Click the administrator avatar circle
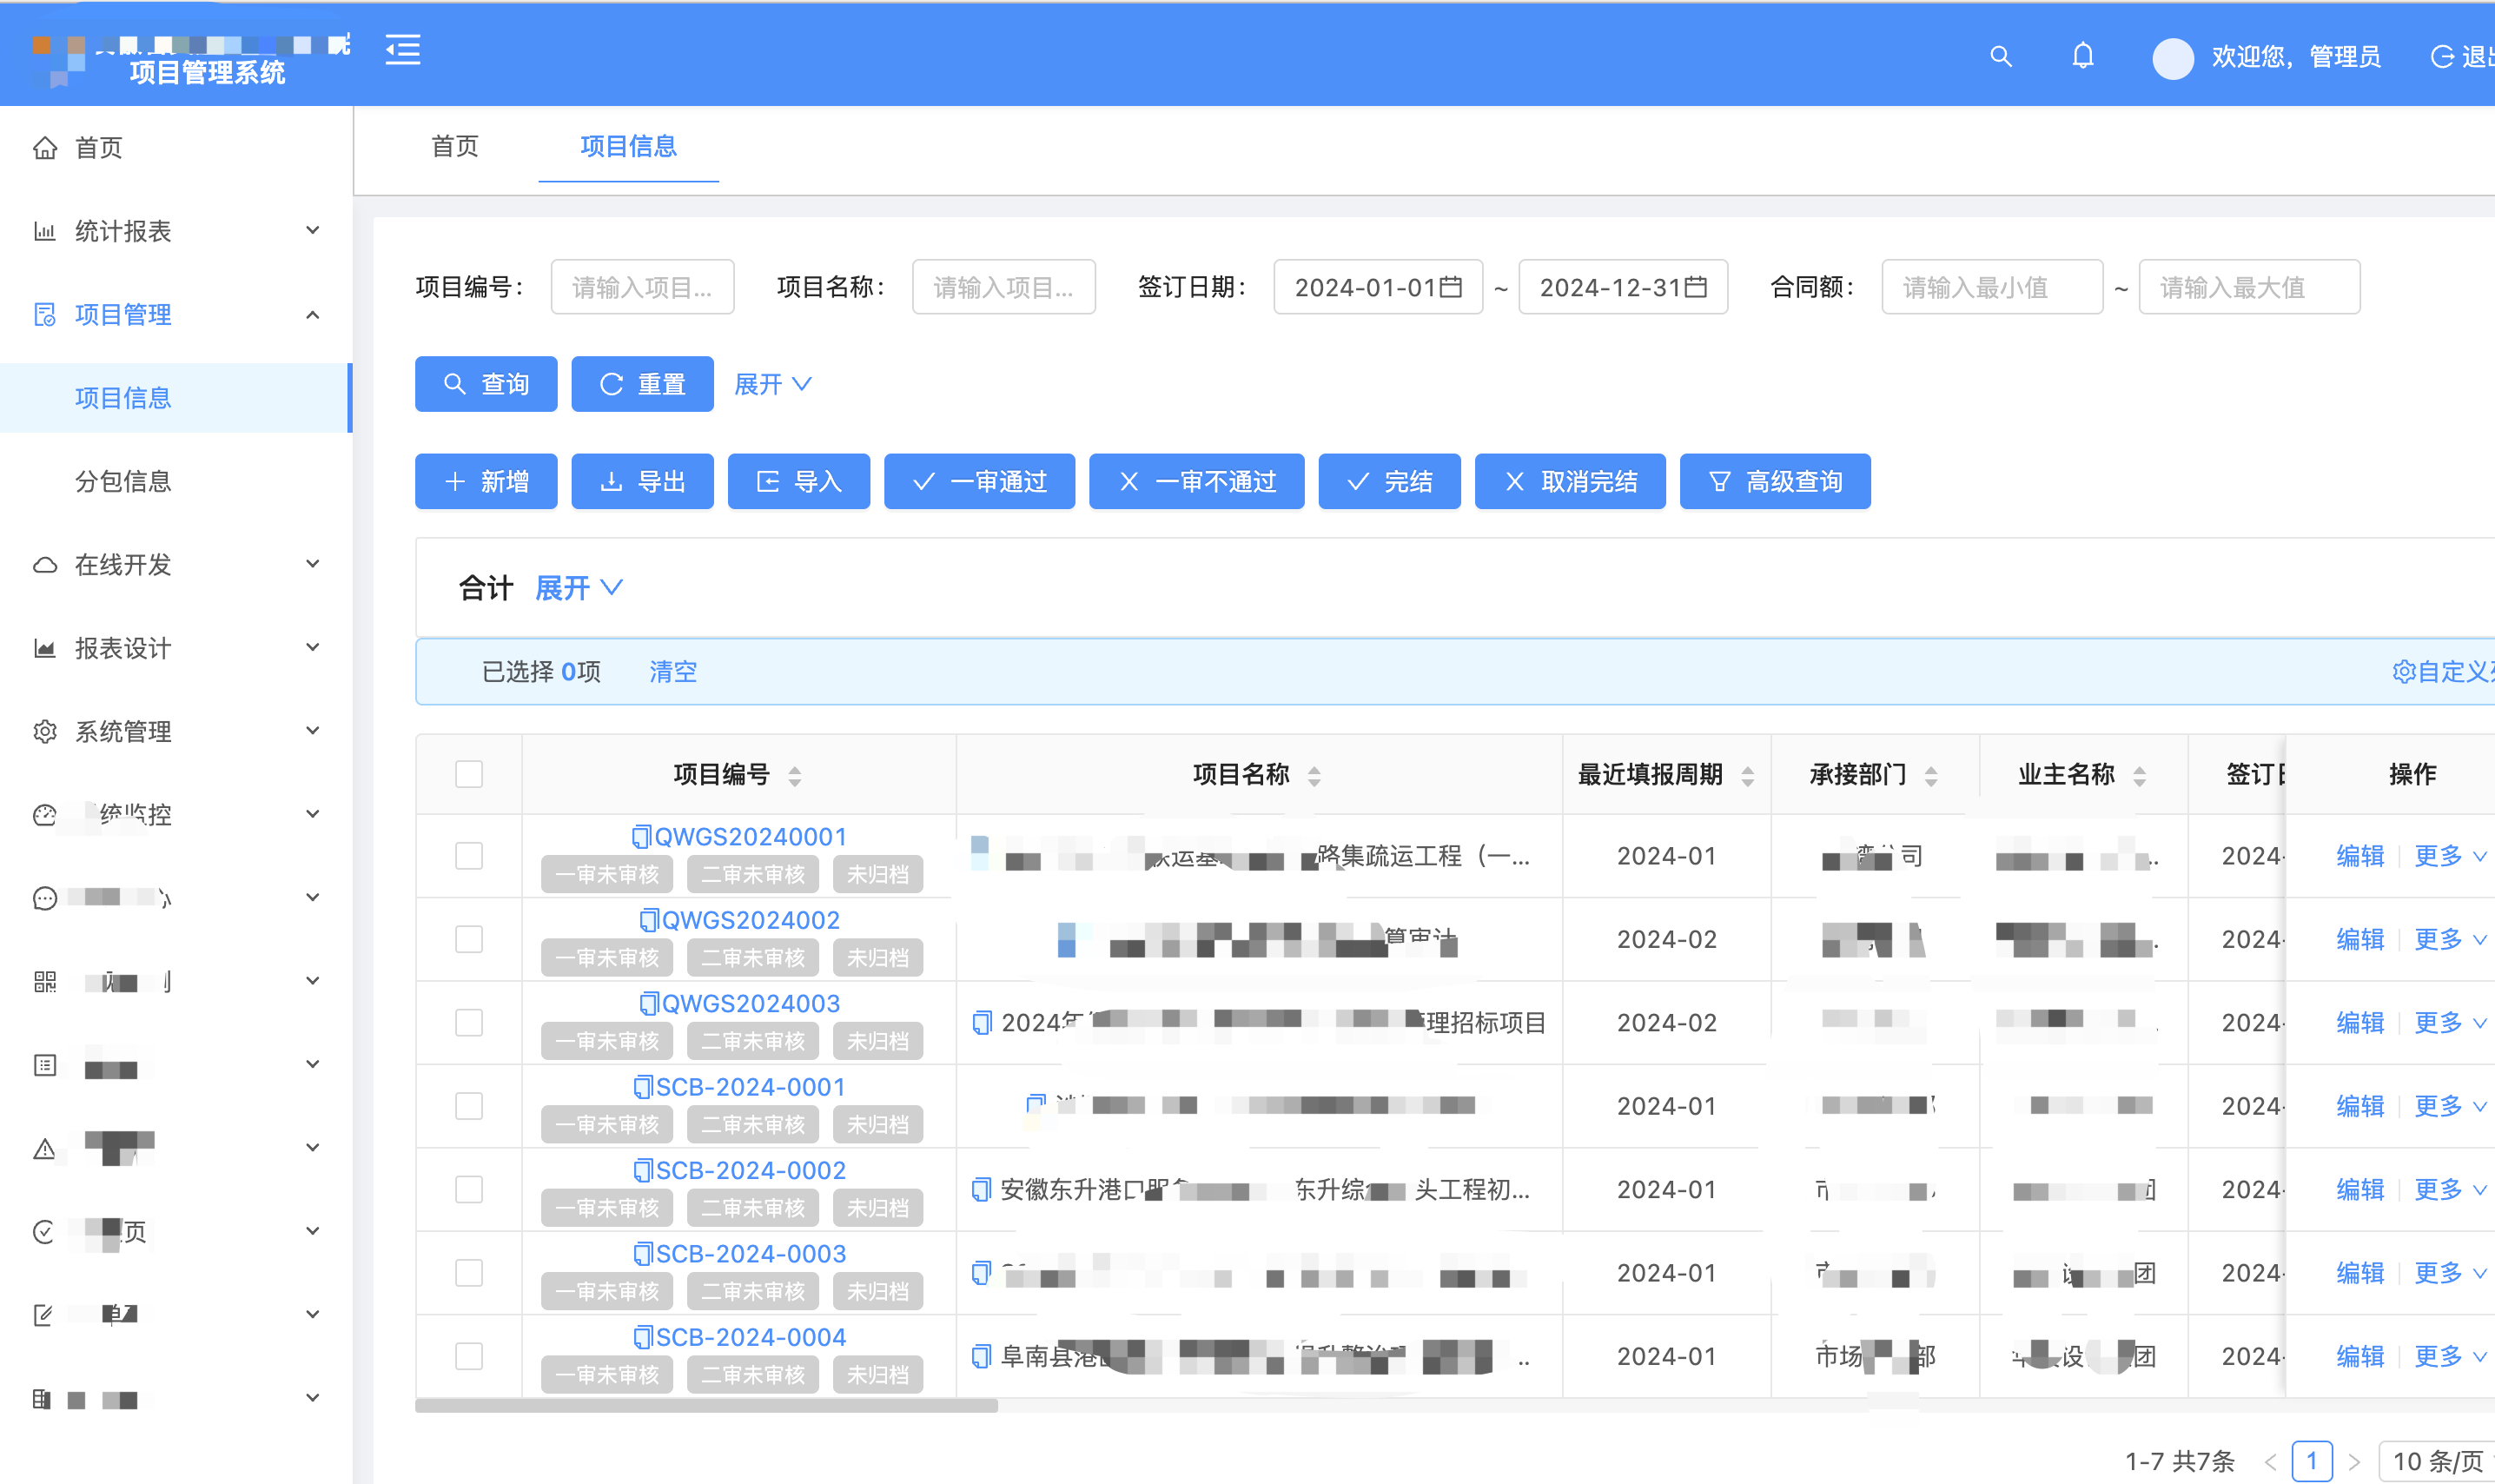This screenshot has height=1484, width=2495. pos(2172,58)
